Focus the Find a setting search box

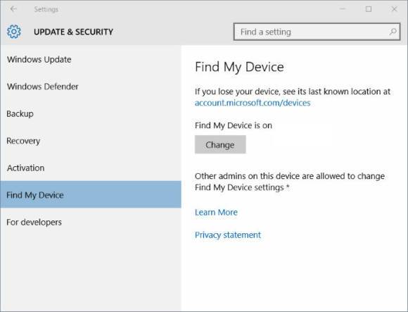click(317, 32)
